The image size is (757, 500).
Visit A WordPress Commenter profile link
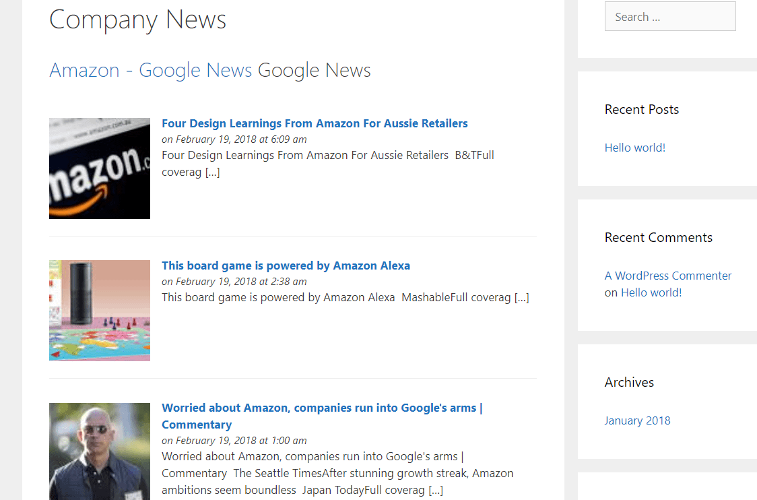click(x=667, y=276)
